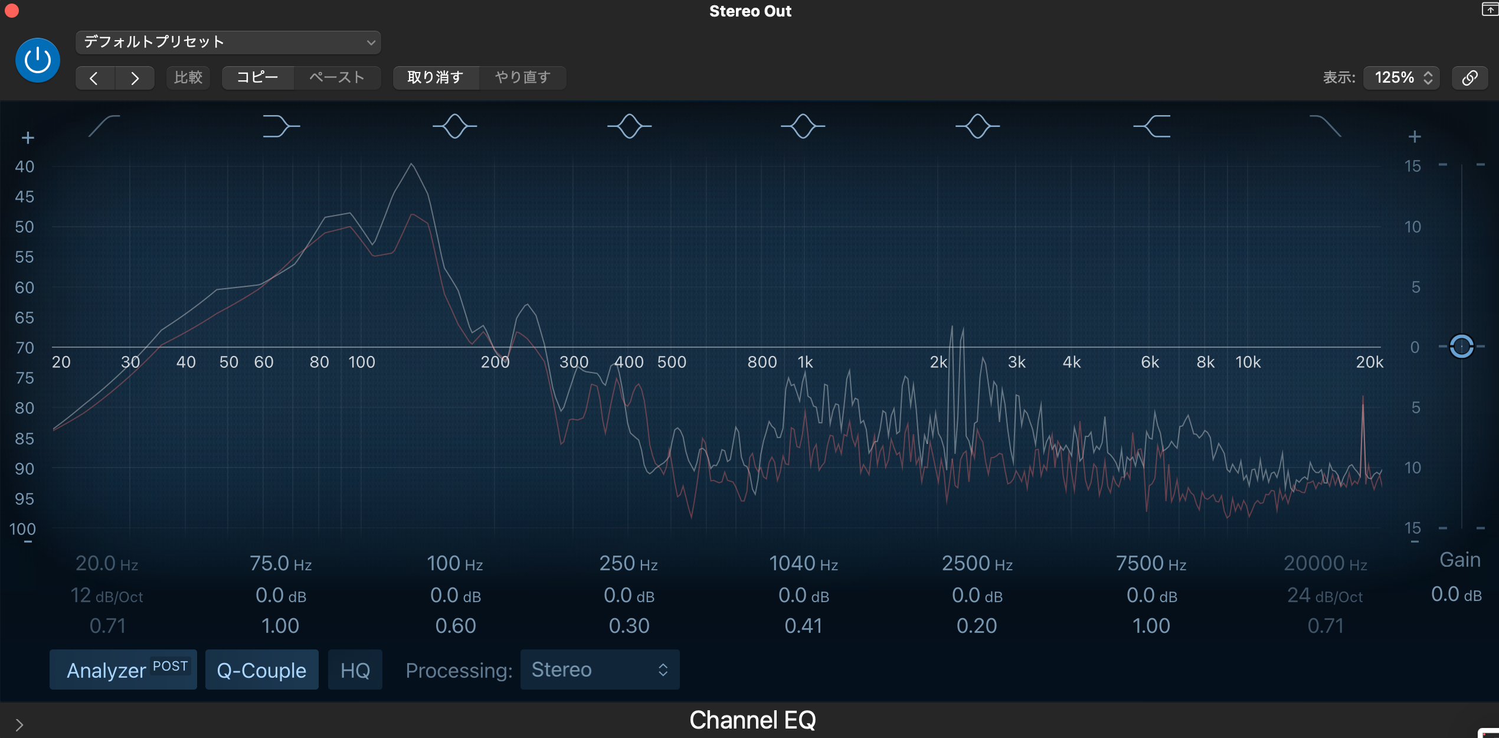Open the デフォルトプリセット preset dropdown
1499x738 pixels.
coord(228,42)
